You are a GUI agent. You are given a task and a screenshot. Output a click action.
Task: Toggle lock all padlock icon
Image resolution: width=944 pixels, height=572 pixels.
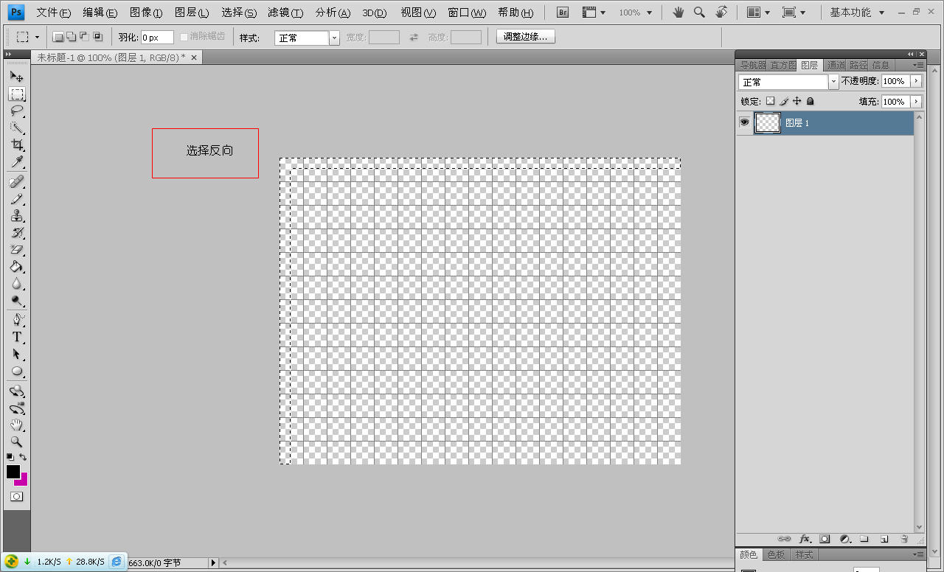810,101
